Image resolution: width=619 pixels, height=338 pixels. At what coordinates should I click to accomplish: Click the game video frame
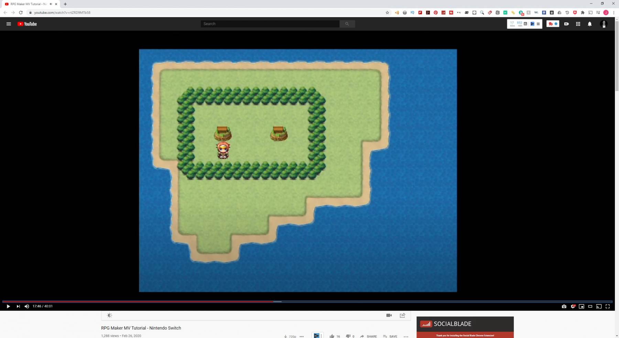[298, 170]
